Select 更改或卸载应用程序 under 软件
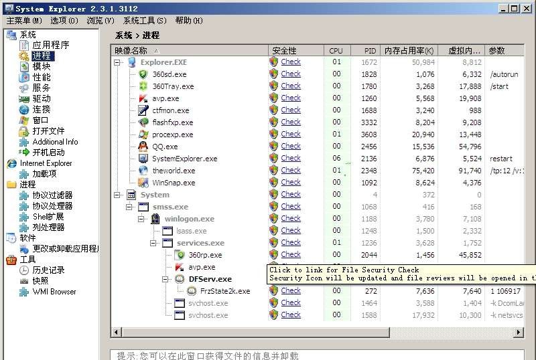536x360 pixels. (65, 249)
